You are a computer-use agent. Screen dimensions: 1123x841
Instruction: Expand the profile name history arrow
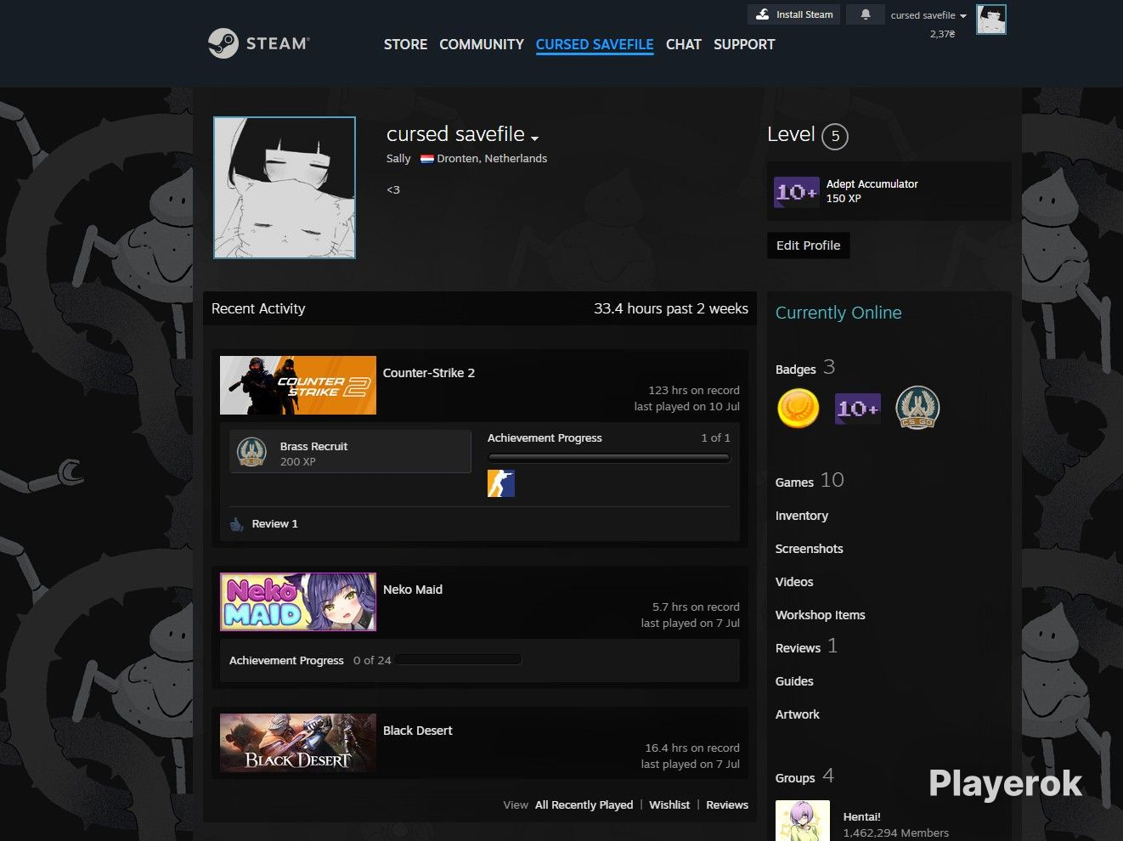(534, 138)
